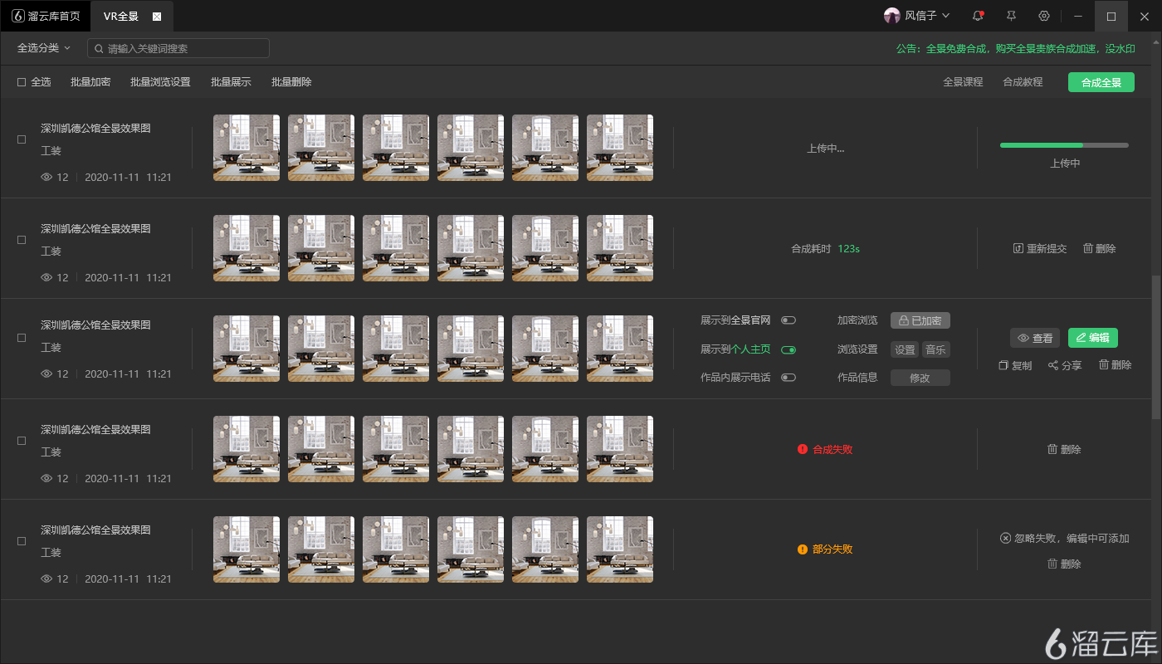
Task: Click 批量浏览设置 option
Action: coord(160,82)
